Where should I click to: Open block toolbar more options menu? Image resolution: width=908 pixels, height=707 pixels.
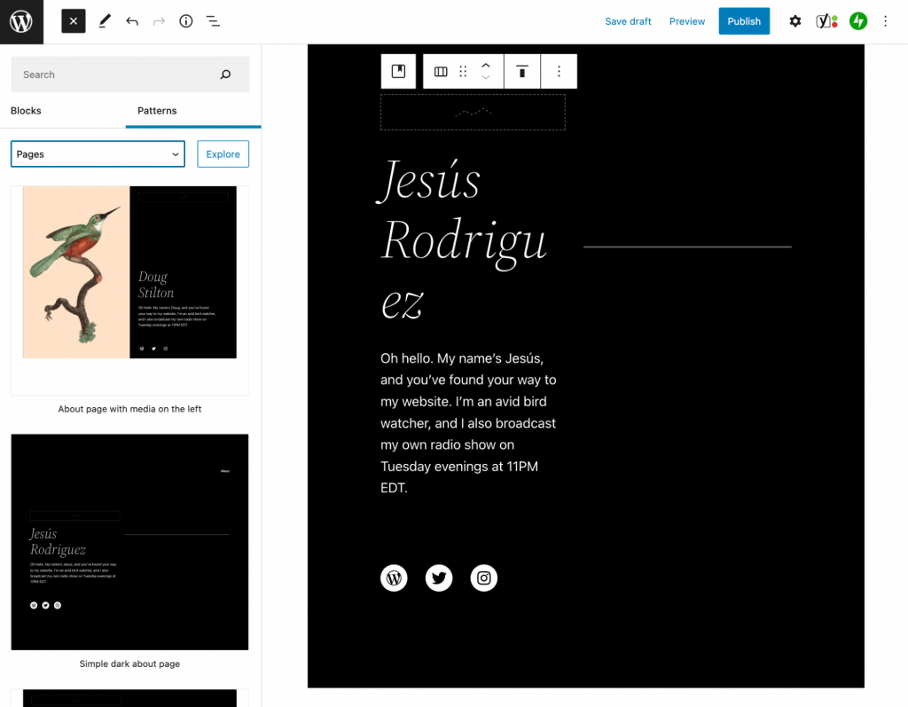(559, 72)
